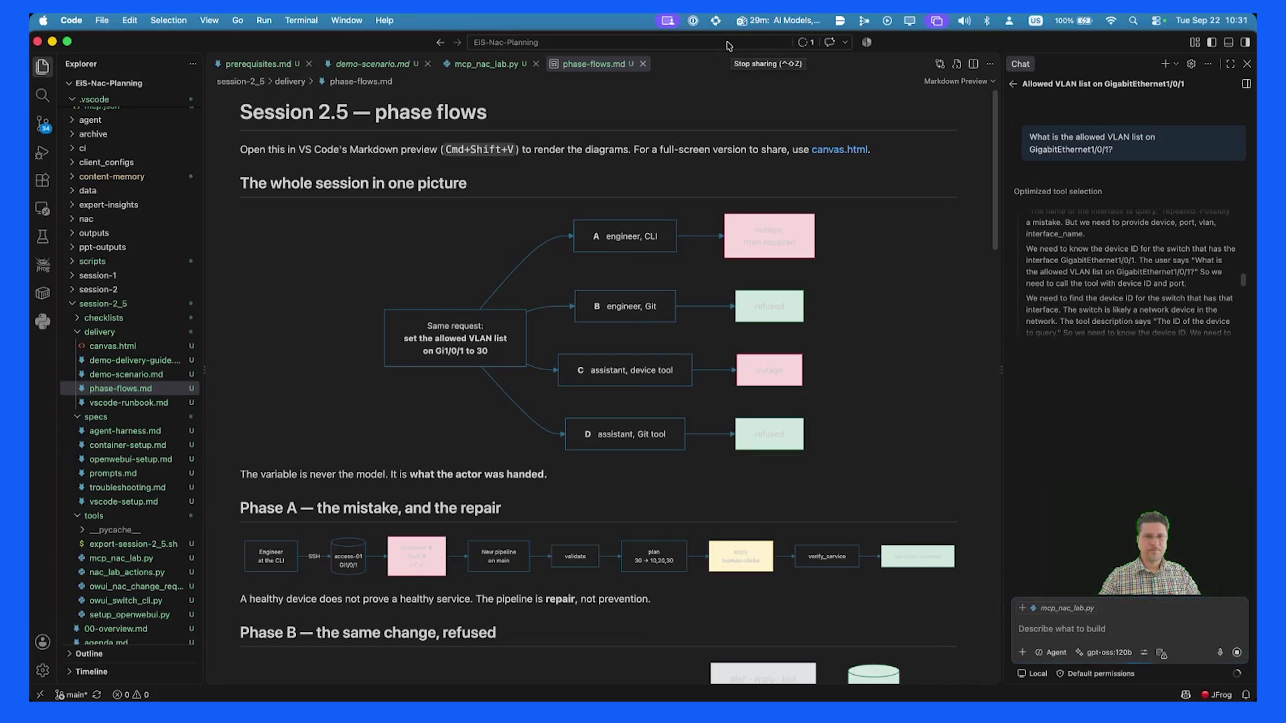1286x723 pixels.
Task: Open the canvas.html link
Action: [x=839, y=149]
